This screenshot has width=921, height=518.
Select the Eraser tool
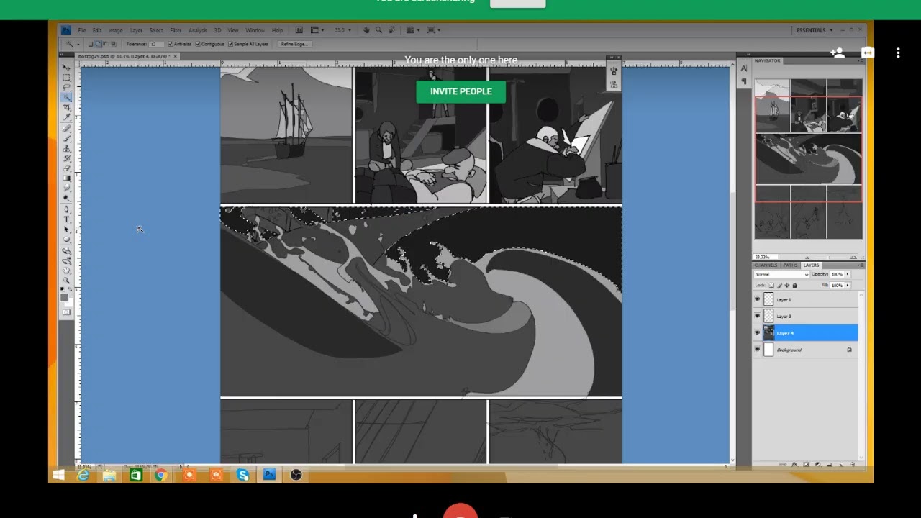point(67,168)
